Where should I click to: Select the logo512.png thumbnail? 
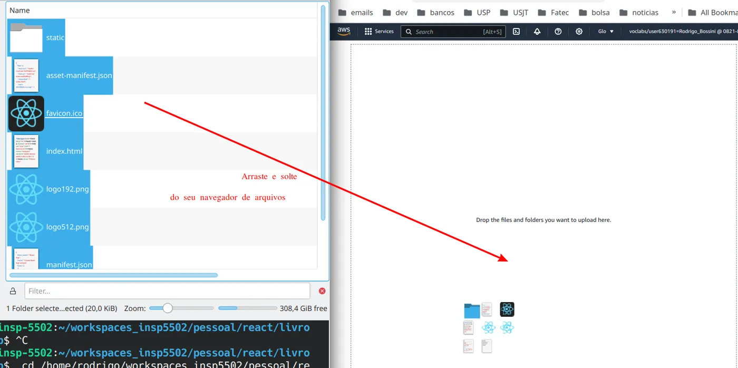click(26, 227)
